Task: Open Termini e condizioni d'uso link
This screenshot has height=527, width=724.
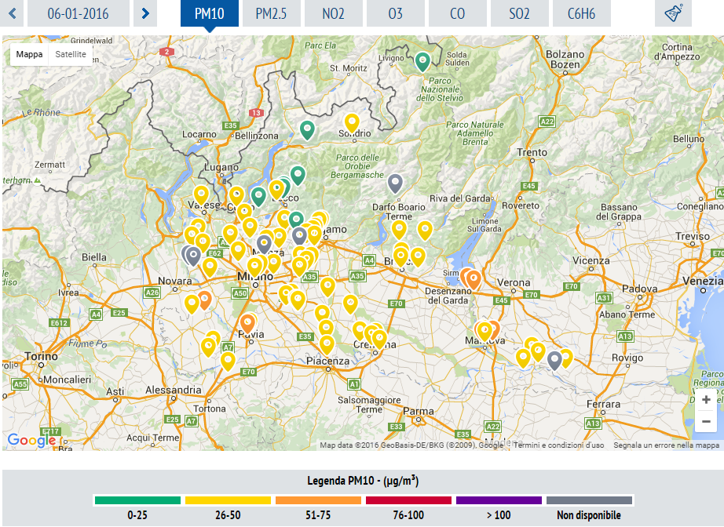Action: pyautogui.click(x=558, y=445)
